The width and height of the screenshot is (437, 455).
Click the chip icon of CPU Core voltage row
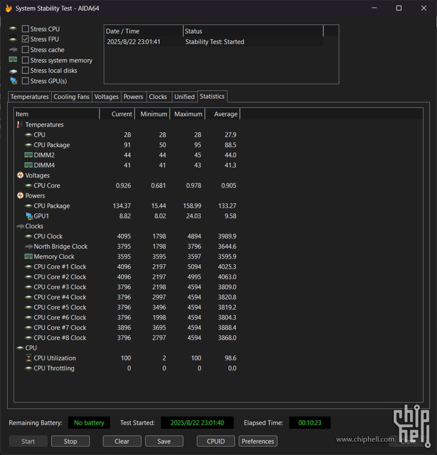tap(29, 185)
